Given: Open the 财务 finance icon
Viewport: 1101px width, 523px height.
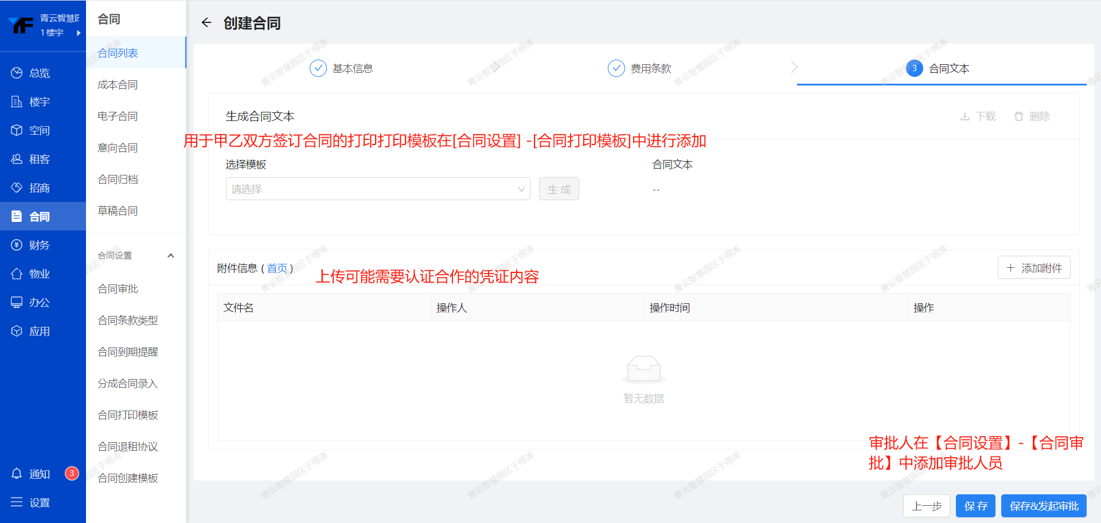Looking at the screenshot, I should (x=17, y=245).
